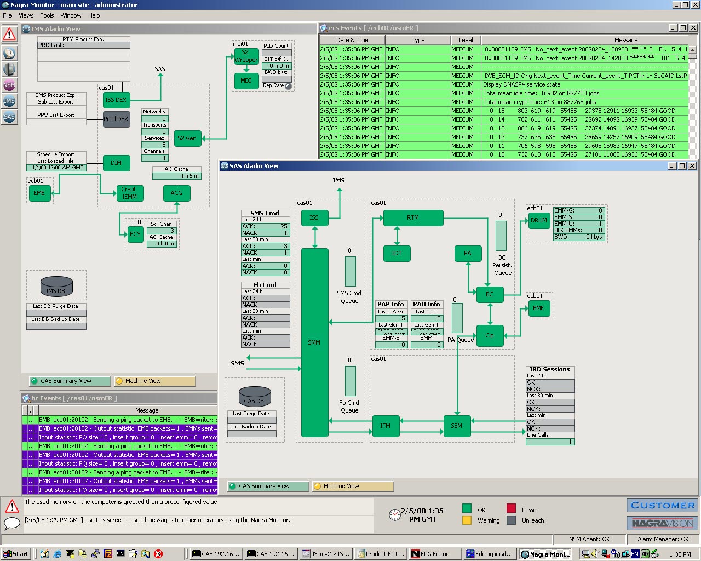The width and height of the screenshot is (701, 561).
Task: Click the Windows Start button
Action: tap(16, 554)
